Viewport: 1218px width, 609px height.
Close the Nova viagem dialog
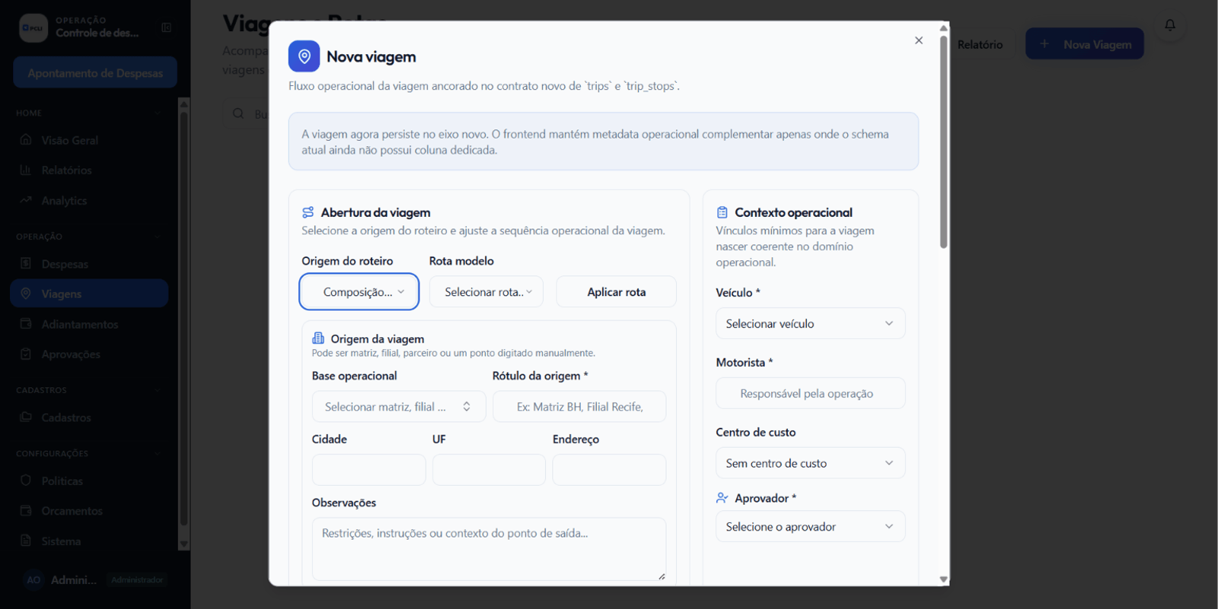pyautogui.click(x=919, y=40)
